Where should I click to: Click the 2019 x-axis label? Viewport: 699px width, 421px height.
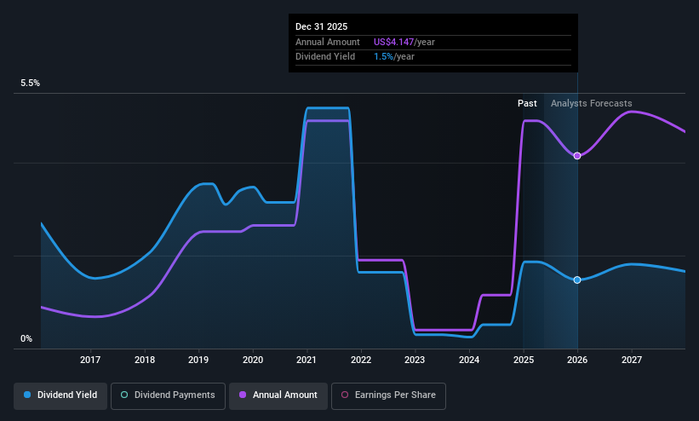[198, 360]
